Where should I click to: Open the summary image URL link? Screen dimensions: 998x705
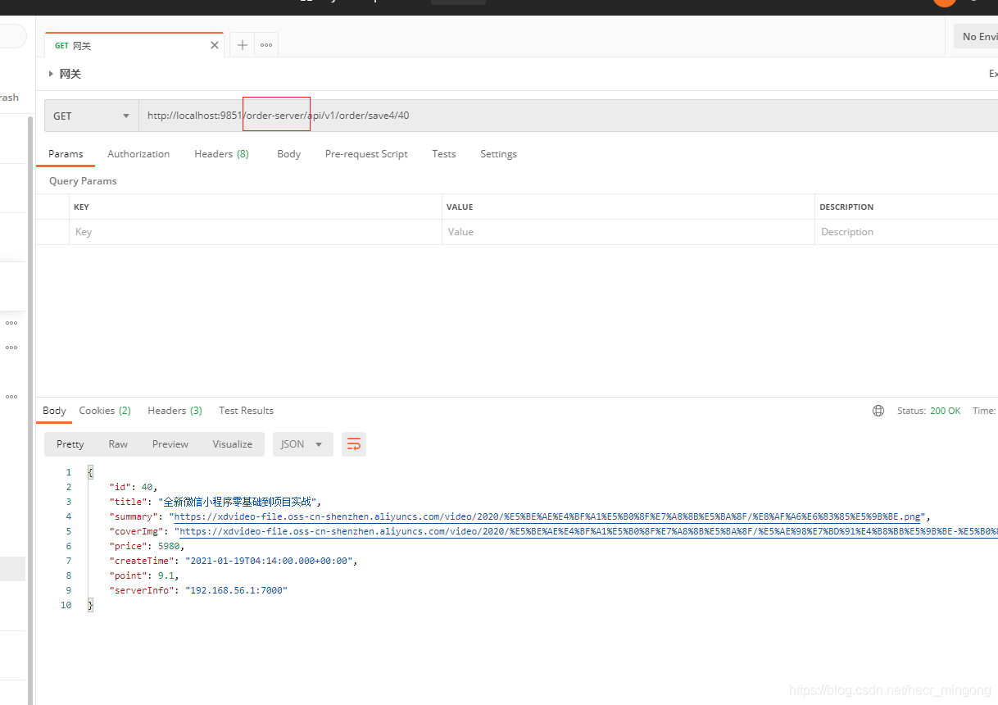[547, 516]
